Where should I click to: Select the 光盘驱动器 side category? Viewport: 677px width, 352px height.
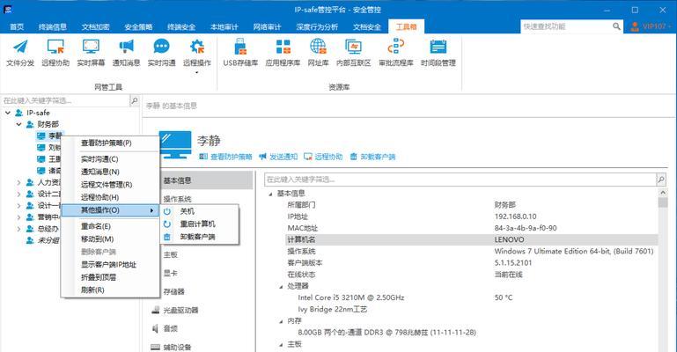click(180, 310)
